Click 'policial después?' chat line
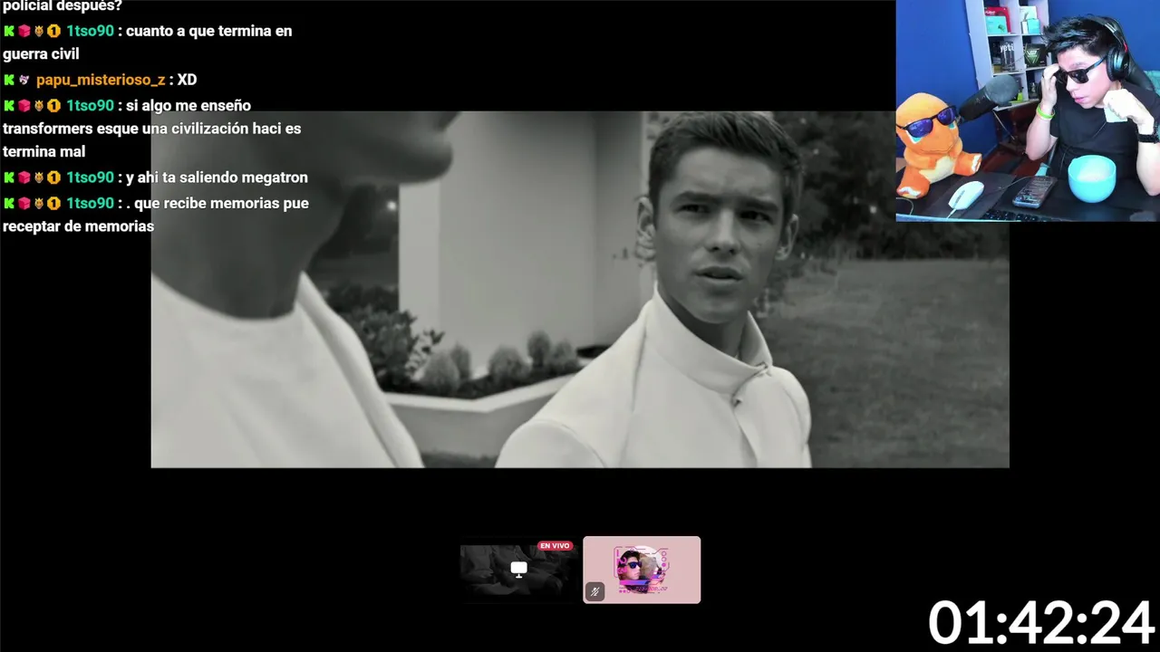Viewport: 1160px width, 652px height. (62, 5)
